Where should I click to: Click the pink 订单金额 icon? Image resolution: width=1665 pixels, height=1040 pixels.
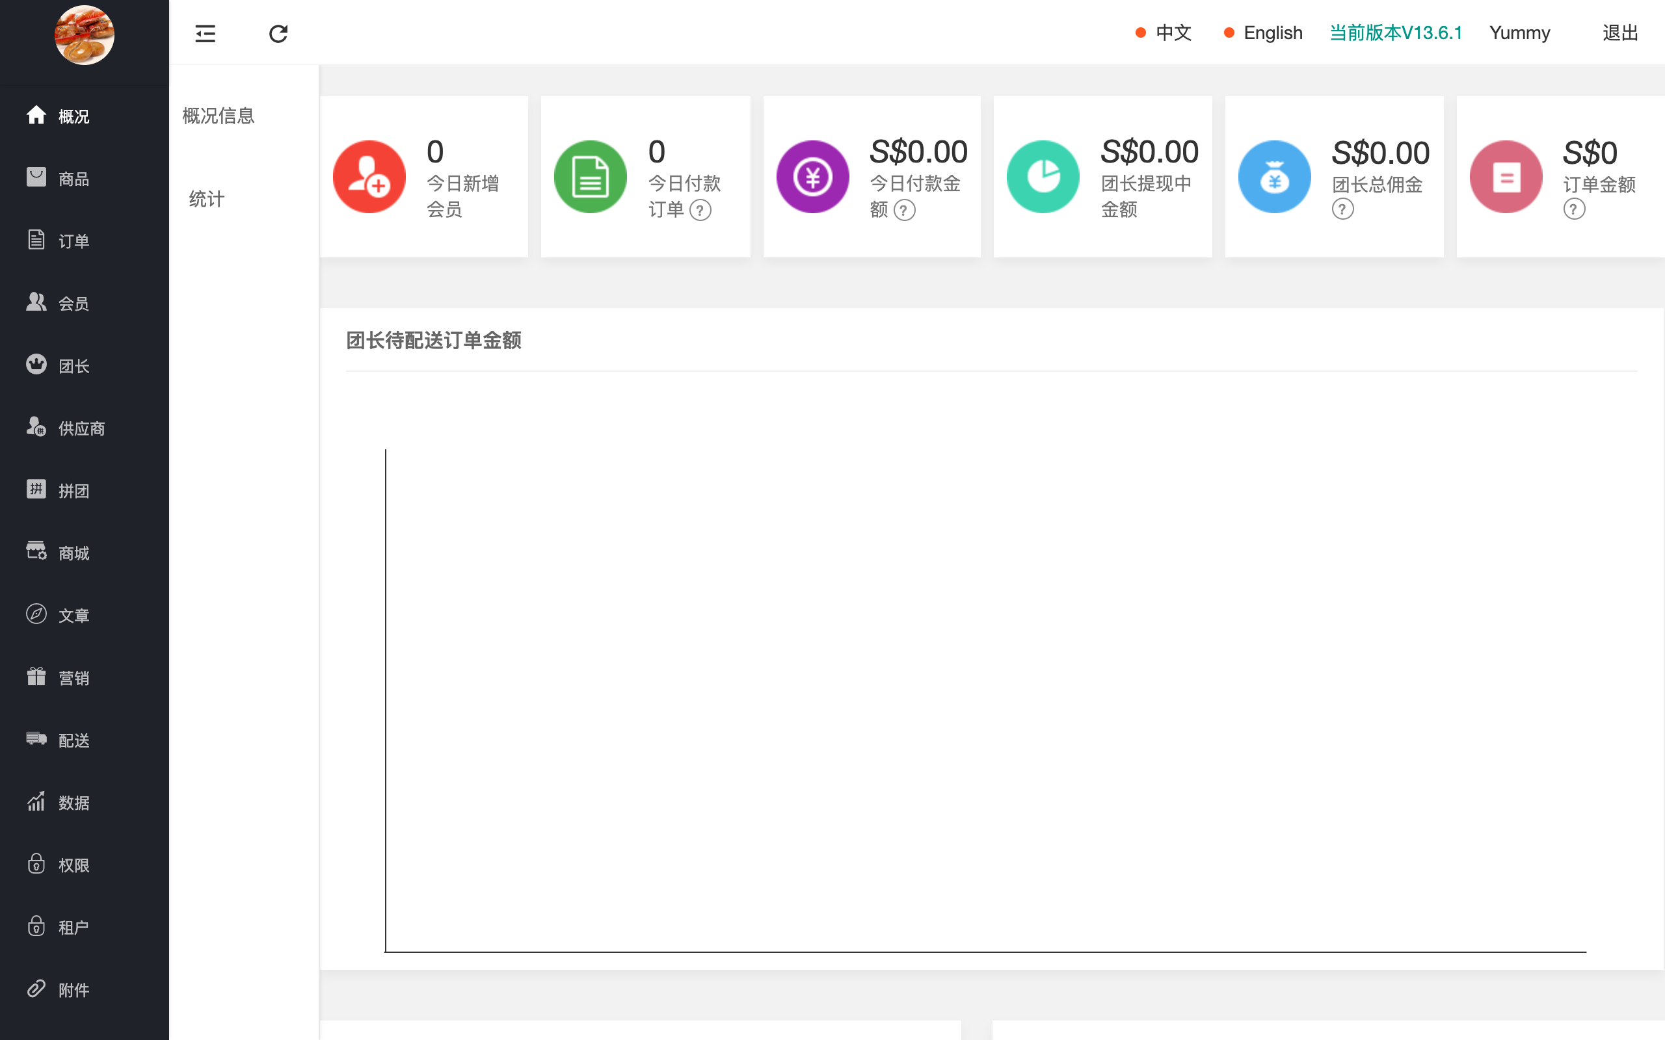tap(1506, 177)
